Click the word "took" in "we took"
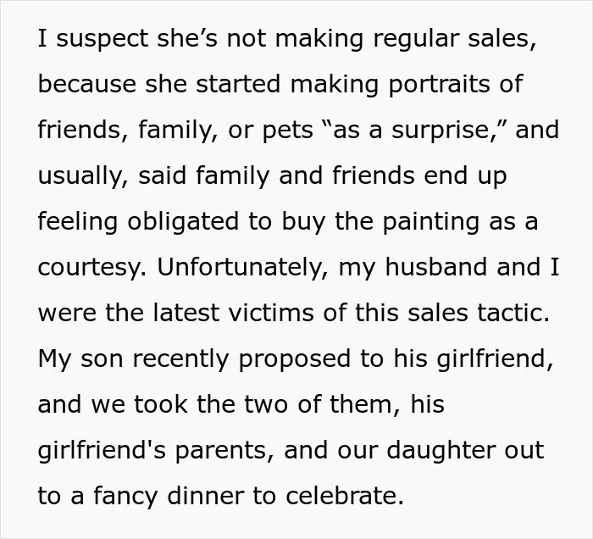 pyautogui.click(x=161, y=404)
